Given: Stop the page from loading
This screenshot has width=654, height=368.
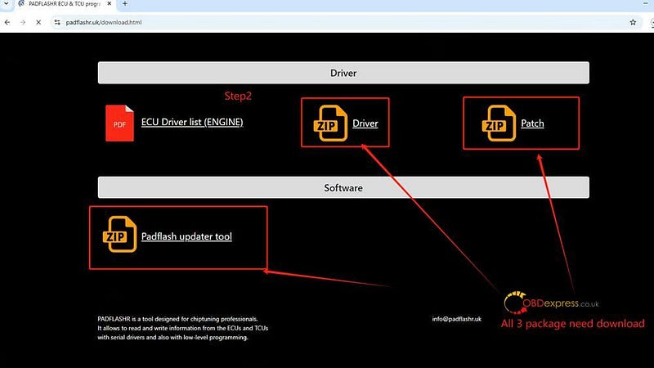Looking at the screenshot, I should pos(38,22).
